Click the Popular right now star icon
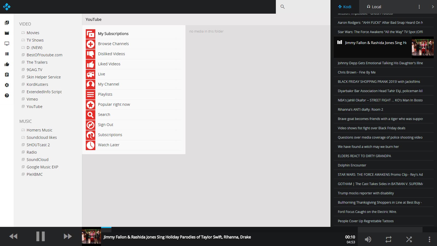 click(x=90, y=104)
